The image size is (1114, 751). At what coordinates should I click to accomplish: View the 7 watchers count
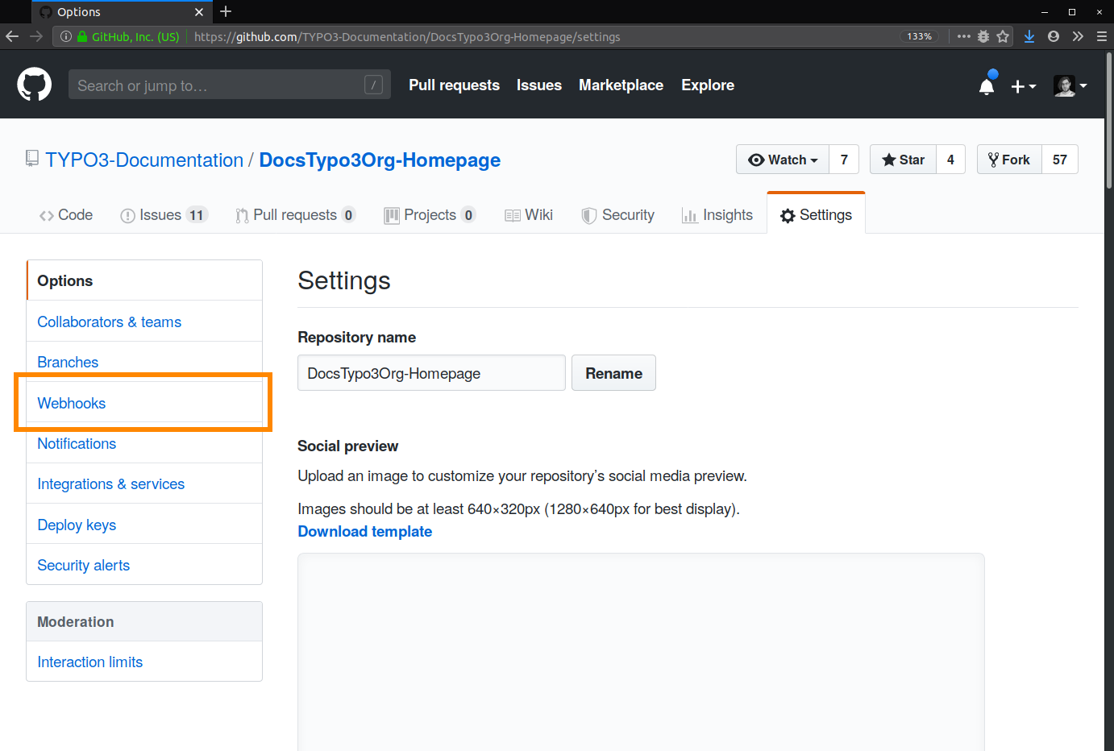tap(844, 160)
